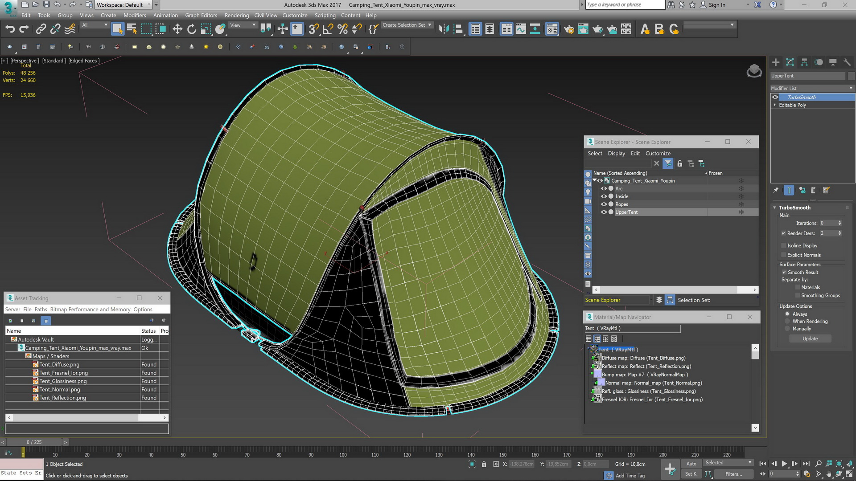Hide the Ropes object with eye icon
Screen dimensions: 856x481
click(604, 204)
